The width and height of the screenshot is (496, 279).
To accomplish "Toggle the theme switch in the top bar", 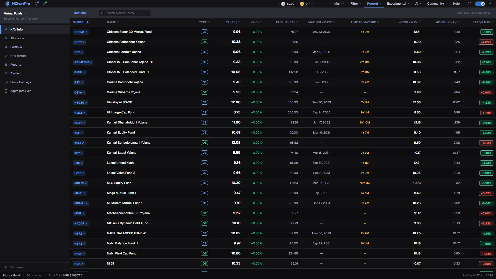I will point(480,4).
